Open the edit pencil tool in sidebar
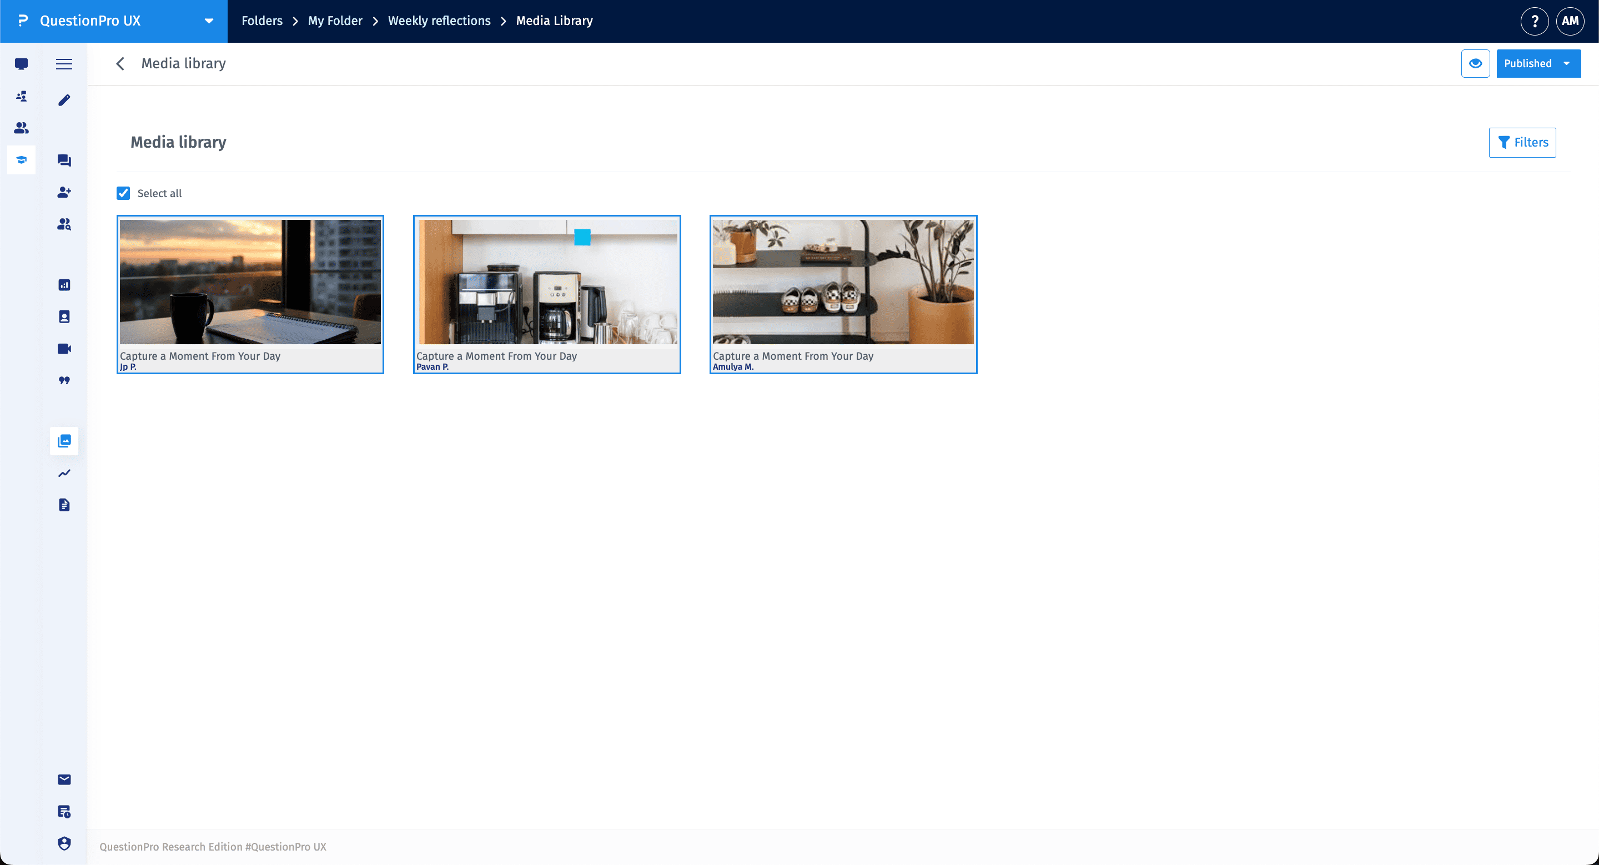This screenshot has width=1599, height=865. pos(64,99)
